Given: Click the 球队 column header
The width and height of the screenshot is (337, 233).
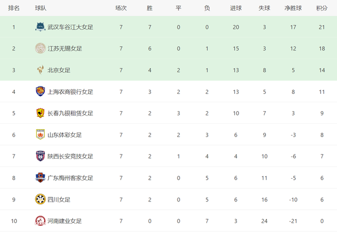Looking at the screenshot, I should click(41, 8).
